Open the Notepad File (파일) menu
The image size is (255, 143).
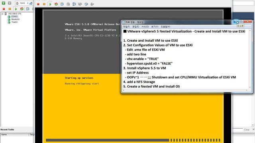(126, 27)
